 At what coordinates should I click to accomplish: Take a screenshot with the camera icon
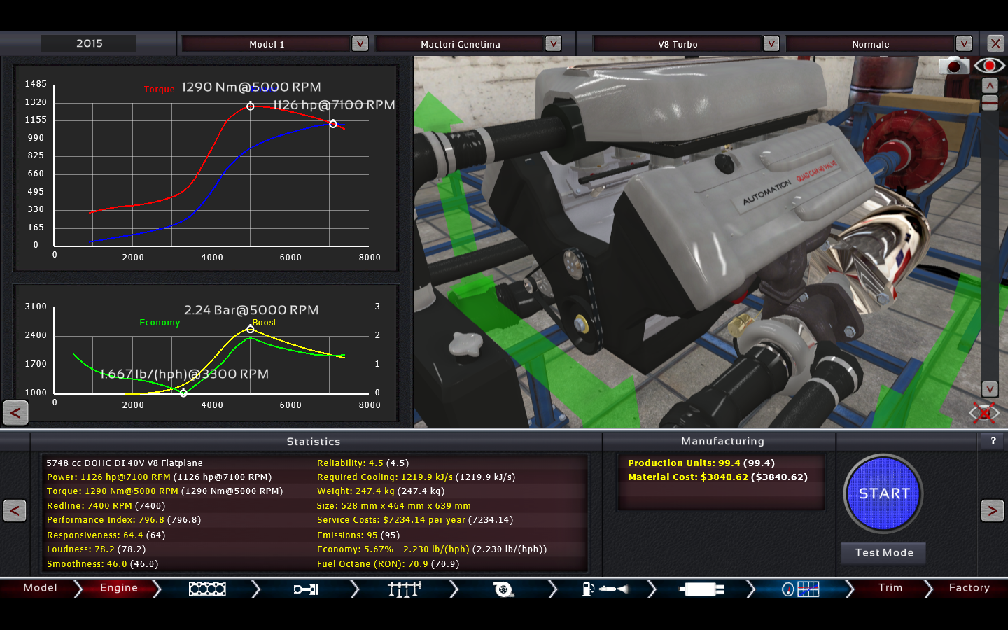pos(953,66)
